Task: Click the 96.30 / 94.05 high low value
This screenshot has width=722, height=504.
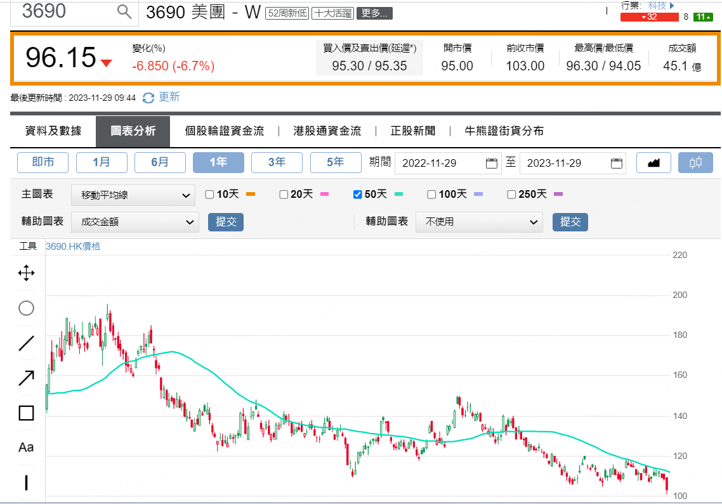Action: click(603, 66)
